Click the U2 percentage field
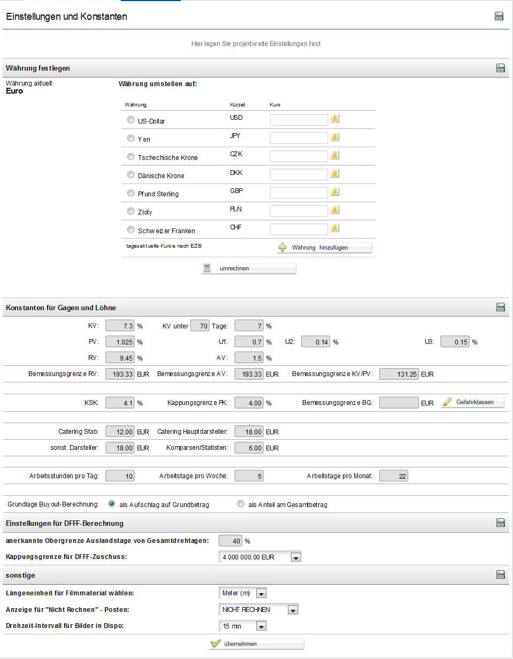The width and height of the screenshot is (513, 659). coord(316,342)
